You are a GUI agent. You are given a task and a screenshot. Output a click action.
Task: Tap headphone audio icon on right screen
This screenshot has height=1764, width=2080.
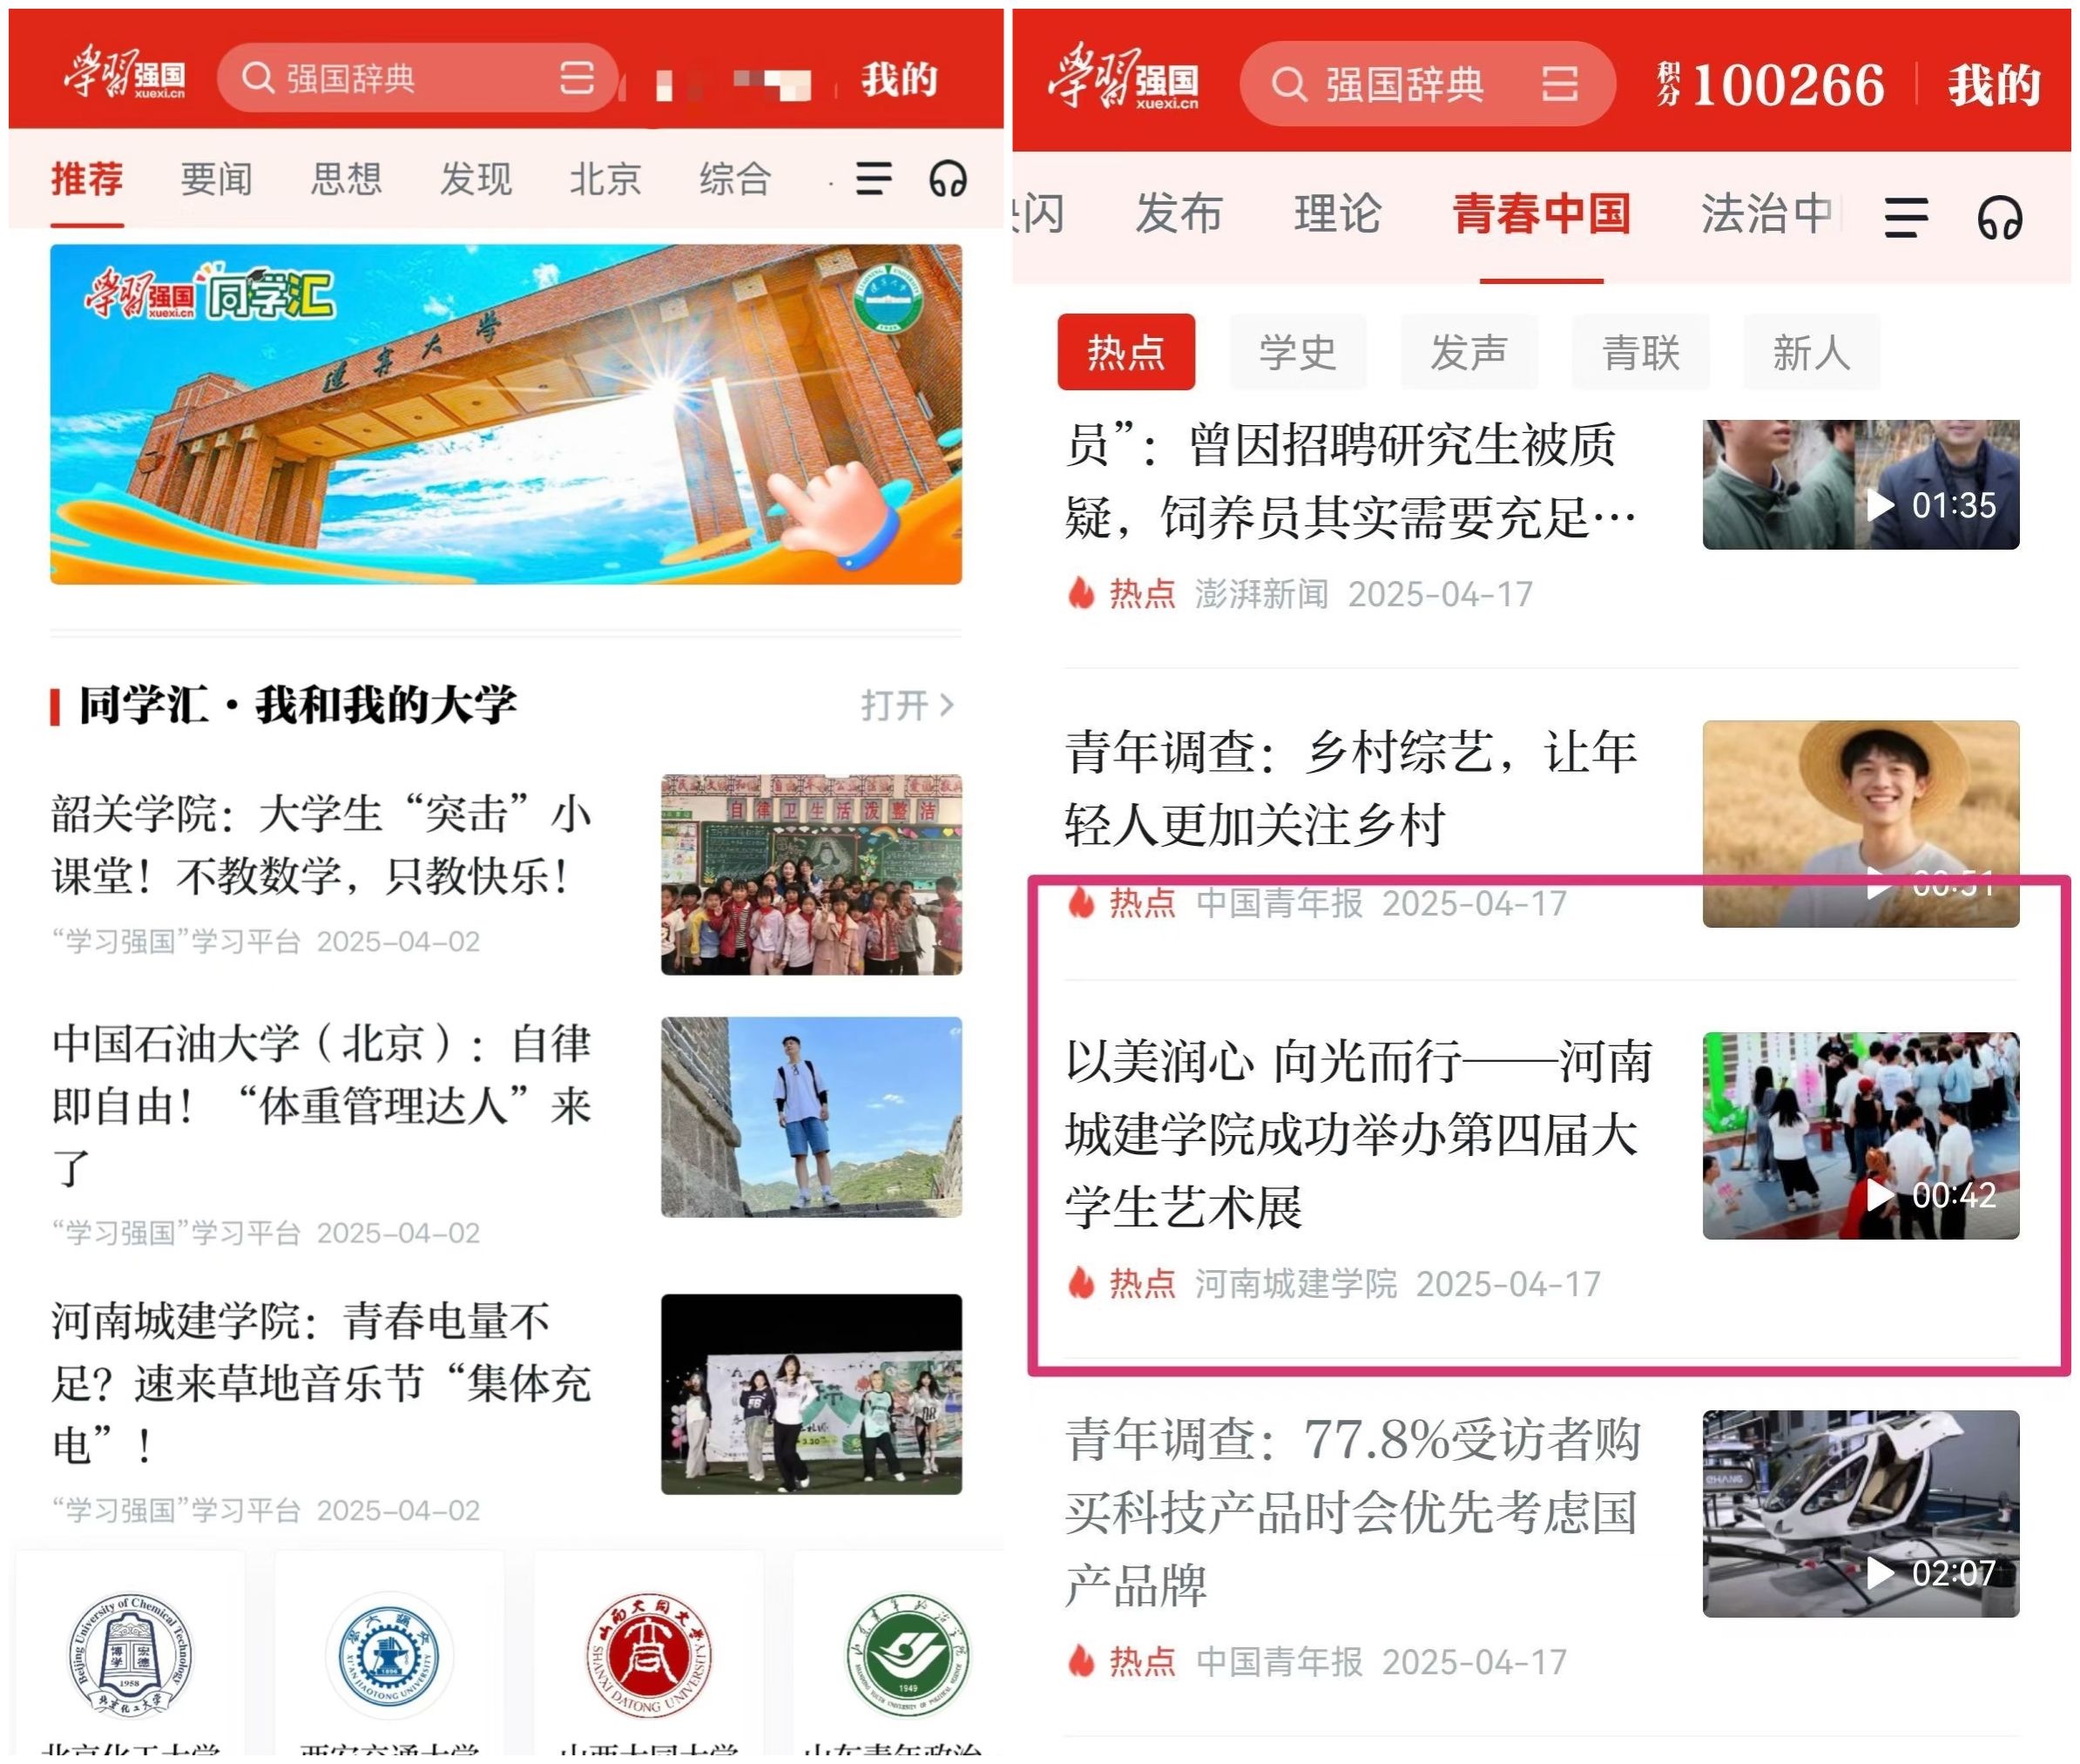[1999, 217]
